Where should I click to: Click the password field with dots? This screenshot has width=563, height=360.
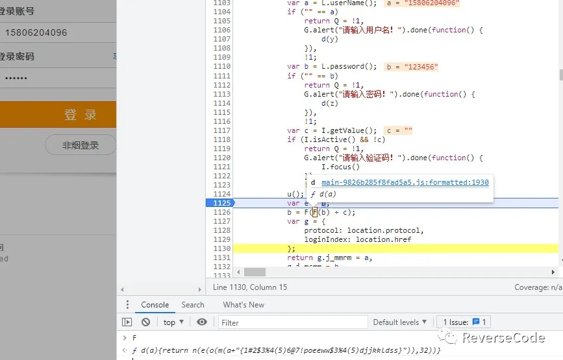(x=58, y=78)
